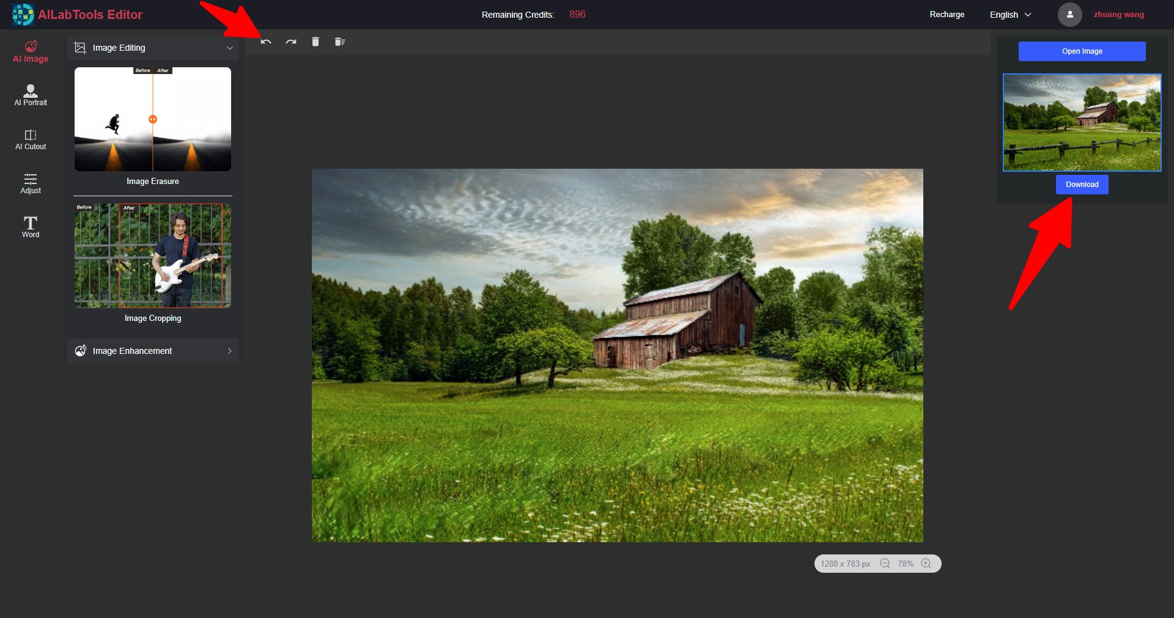Click the Image Editing panel icon

[80, 48]
